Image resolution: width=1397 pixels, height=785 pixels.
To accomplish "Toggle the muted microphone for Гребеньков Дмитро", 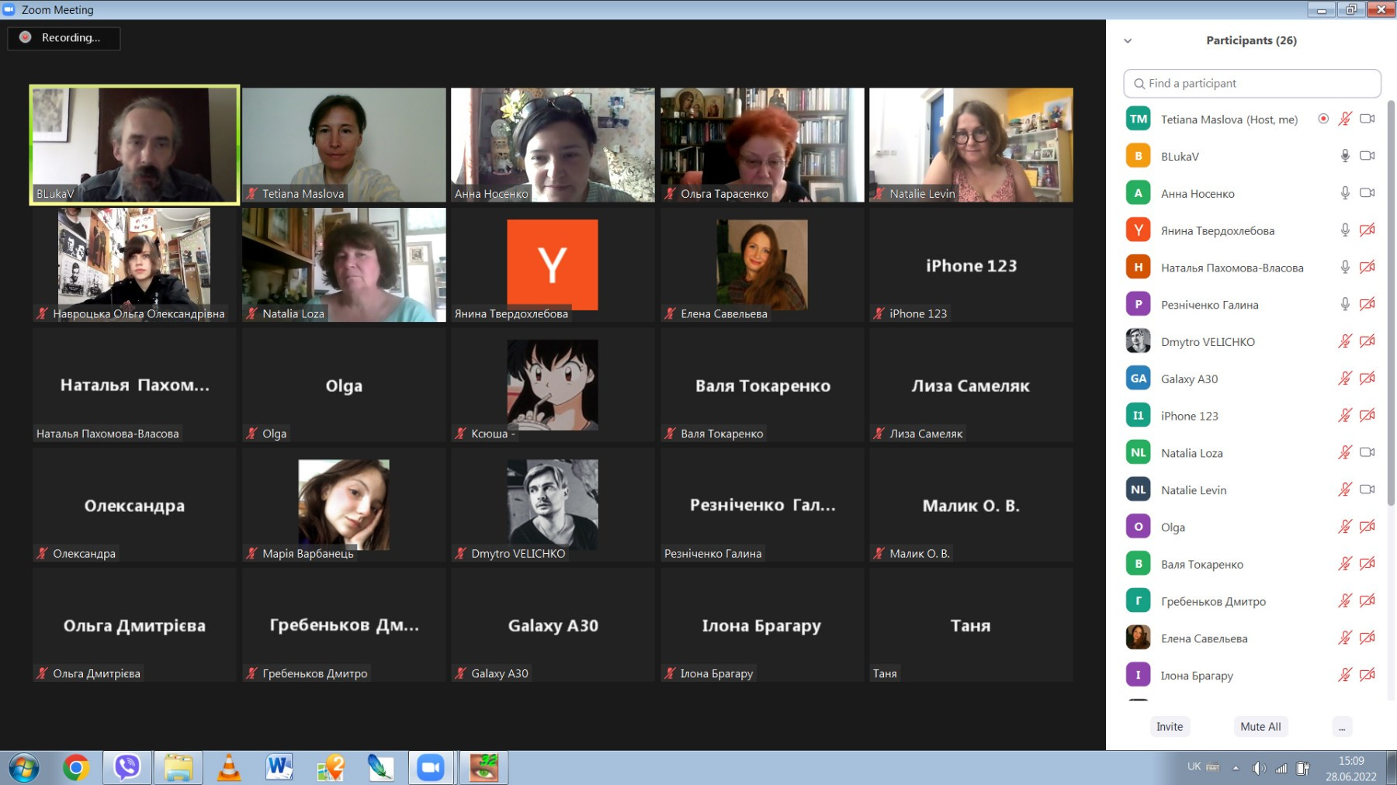I will click(1345, 600).
